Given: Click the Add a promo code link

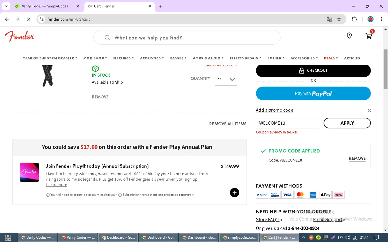Looking at the screenshot, I should pos(274,110).
